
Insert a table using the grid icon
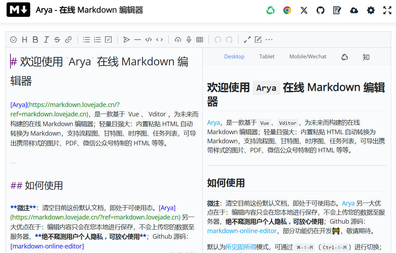(200, 40)
